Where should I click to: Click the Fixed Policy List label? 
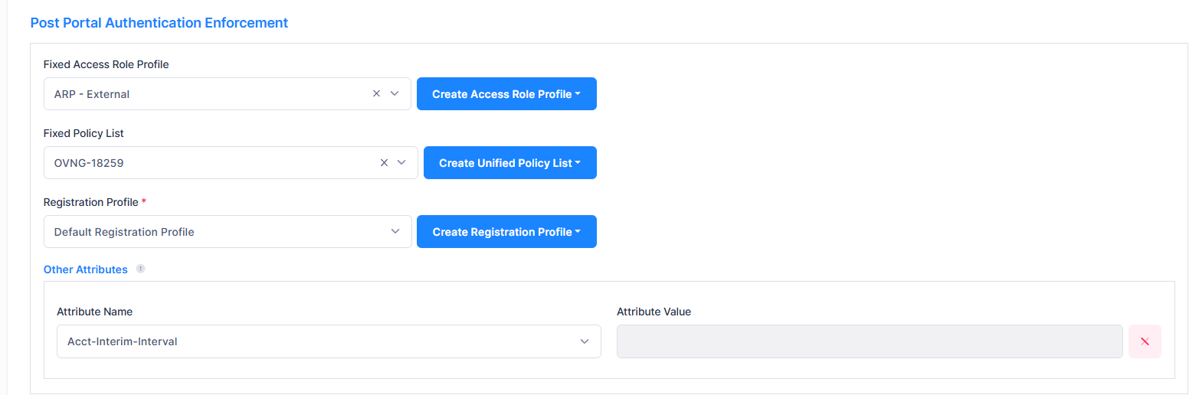point(84,133)
